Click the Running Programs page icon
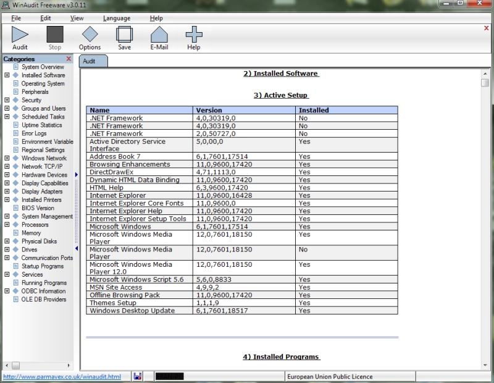Viewport: 494px width, 383px height. coord(16,283)
